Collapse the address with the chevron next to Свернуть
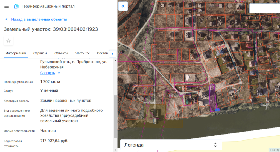 coord(59,73)
